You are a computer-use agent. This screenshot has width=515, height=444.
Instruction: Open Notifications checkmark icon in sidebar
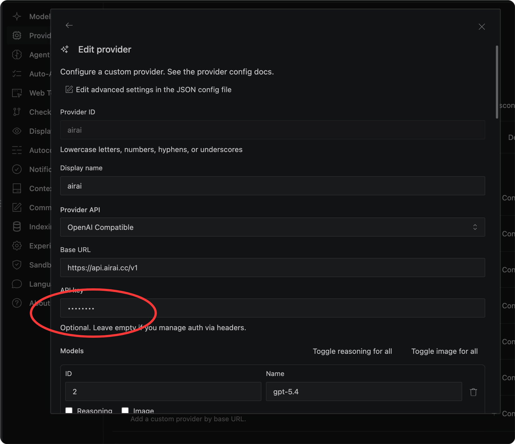click(17, 169)
